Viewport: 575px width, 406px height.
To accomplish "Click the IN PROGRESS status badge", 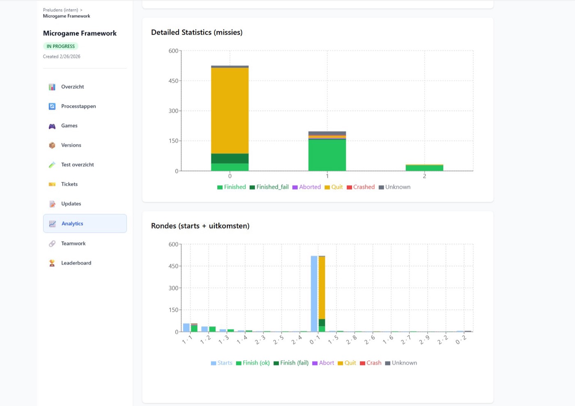I will click(60, 46).
